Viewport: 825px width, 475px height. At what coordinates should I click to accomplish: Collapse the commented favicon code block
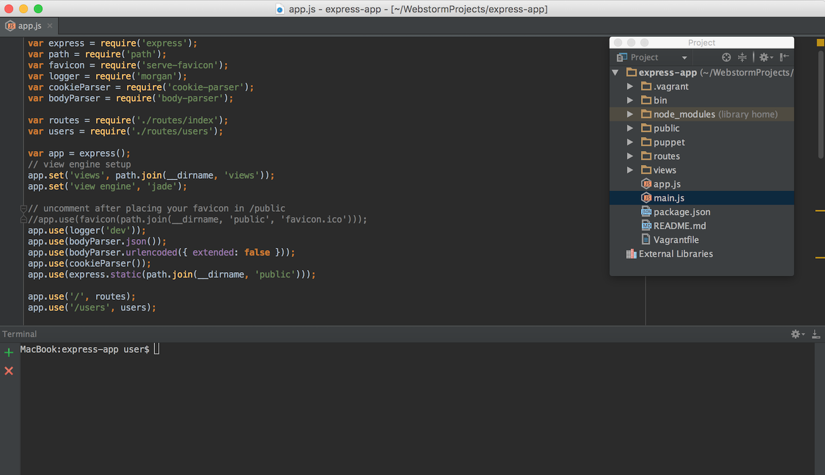pyautogui.click(x=23, y=208)
